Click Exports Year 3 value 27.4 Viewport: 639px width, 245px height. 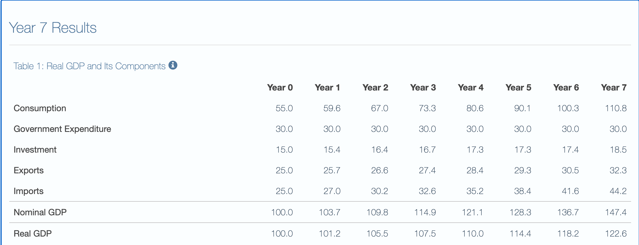(x=427, y=170)
